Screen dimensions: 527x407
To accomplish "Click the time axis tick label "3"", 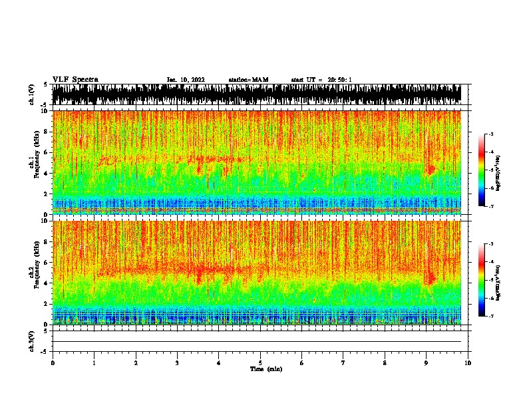I will pos(177,363).
